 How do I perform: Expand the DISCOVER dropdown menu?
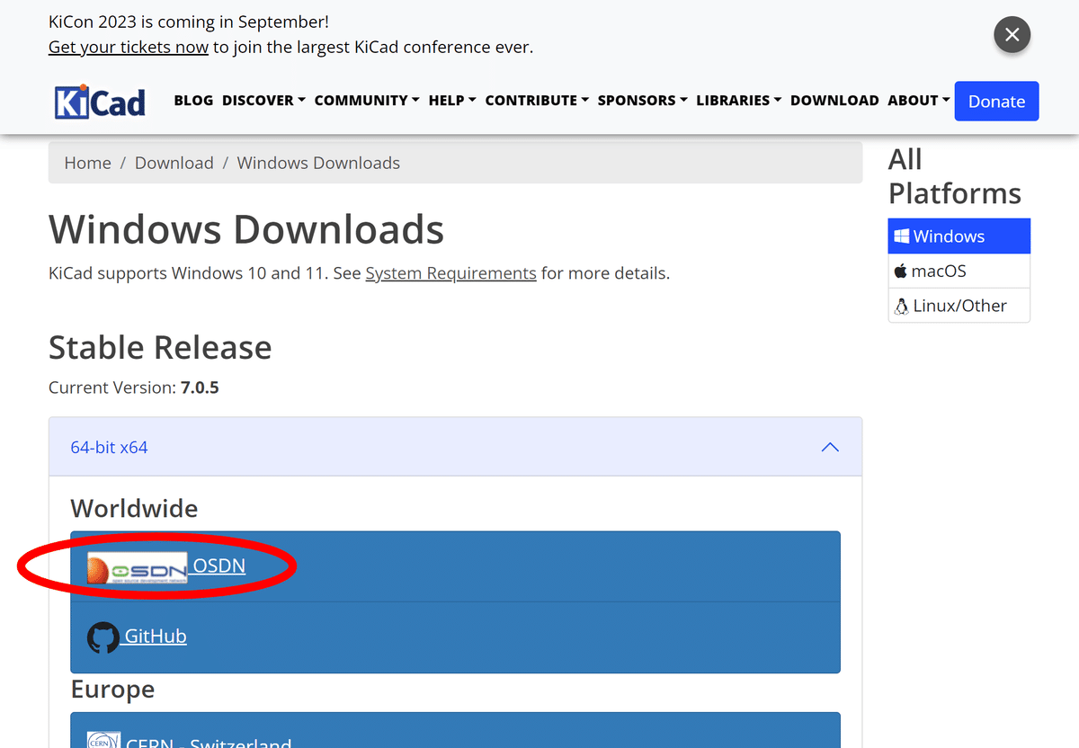(x=263, y=101)
